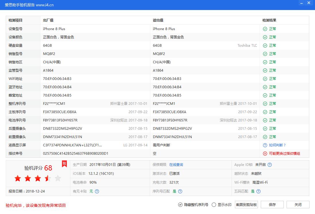Viewport: 315px width, 214px height.
Task: Click the help icon next to 序列号匹配
Action: 180,191
